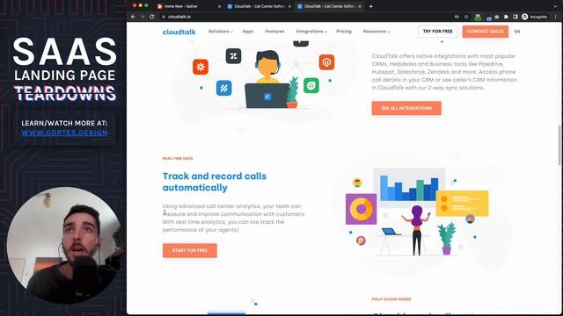Viewport: 563px width, 316px height.
Task: Go back in browser history
Action: pyautogui.click(x=133, y=17)
